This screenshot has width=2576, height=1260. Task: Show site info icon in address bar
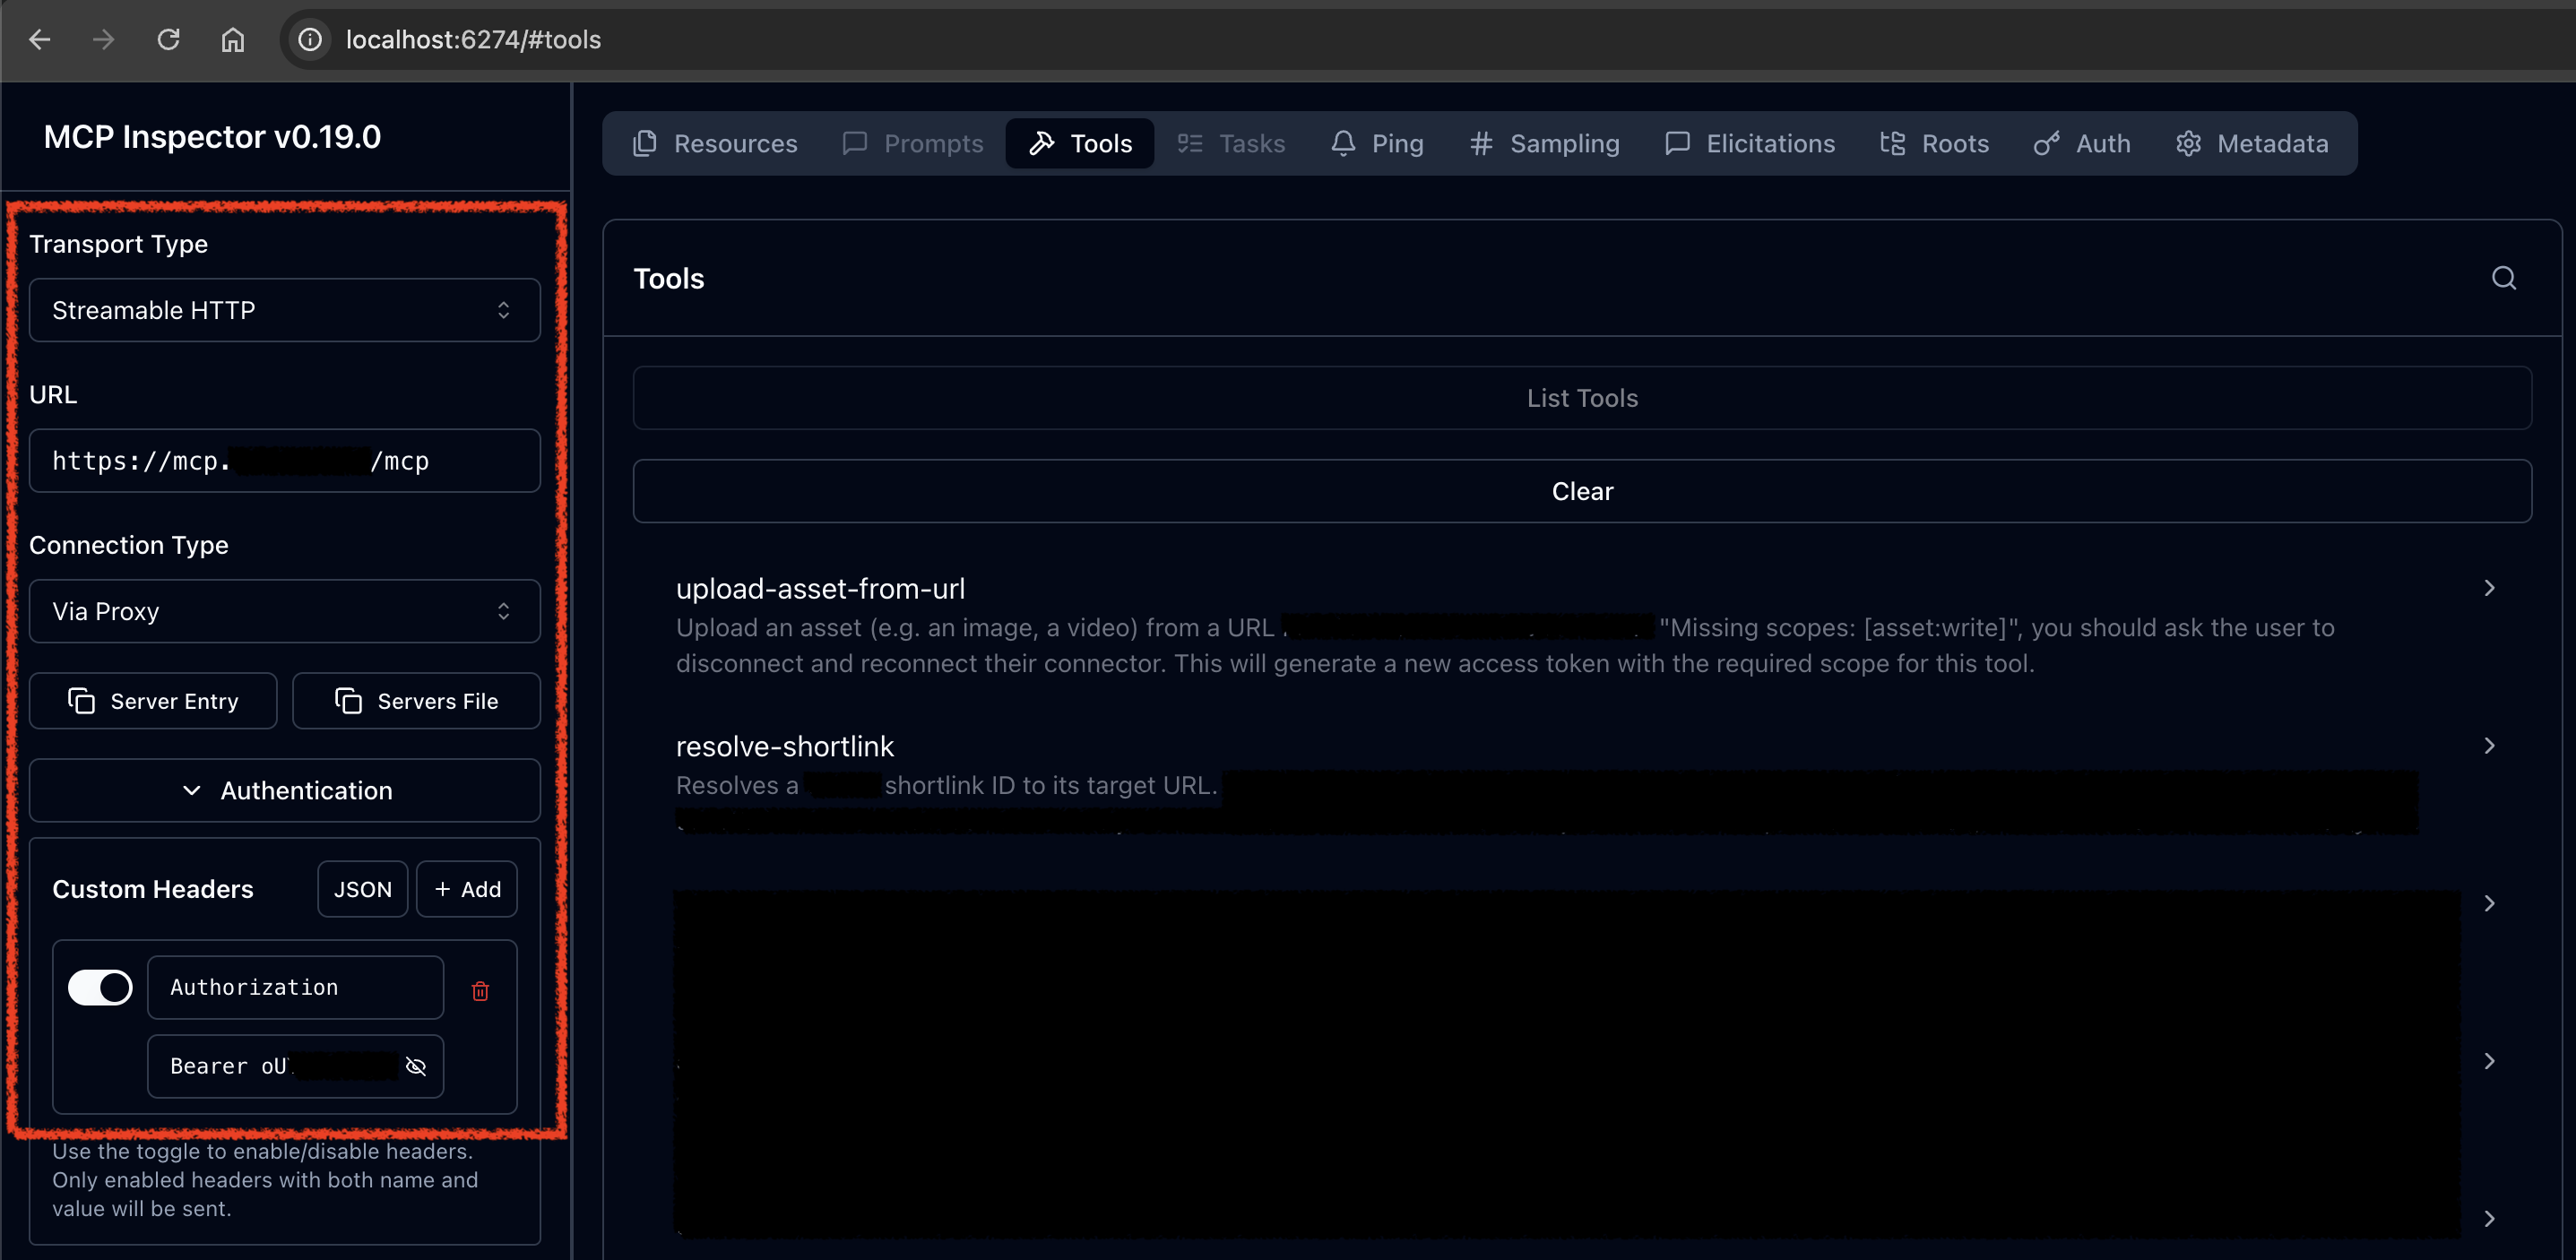coord(310,40)
